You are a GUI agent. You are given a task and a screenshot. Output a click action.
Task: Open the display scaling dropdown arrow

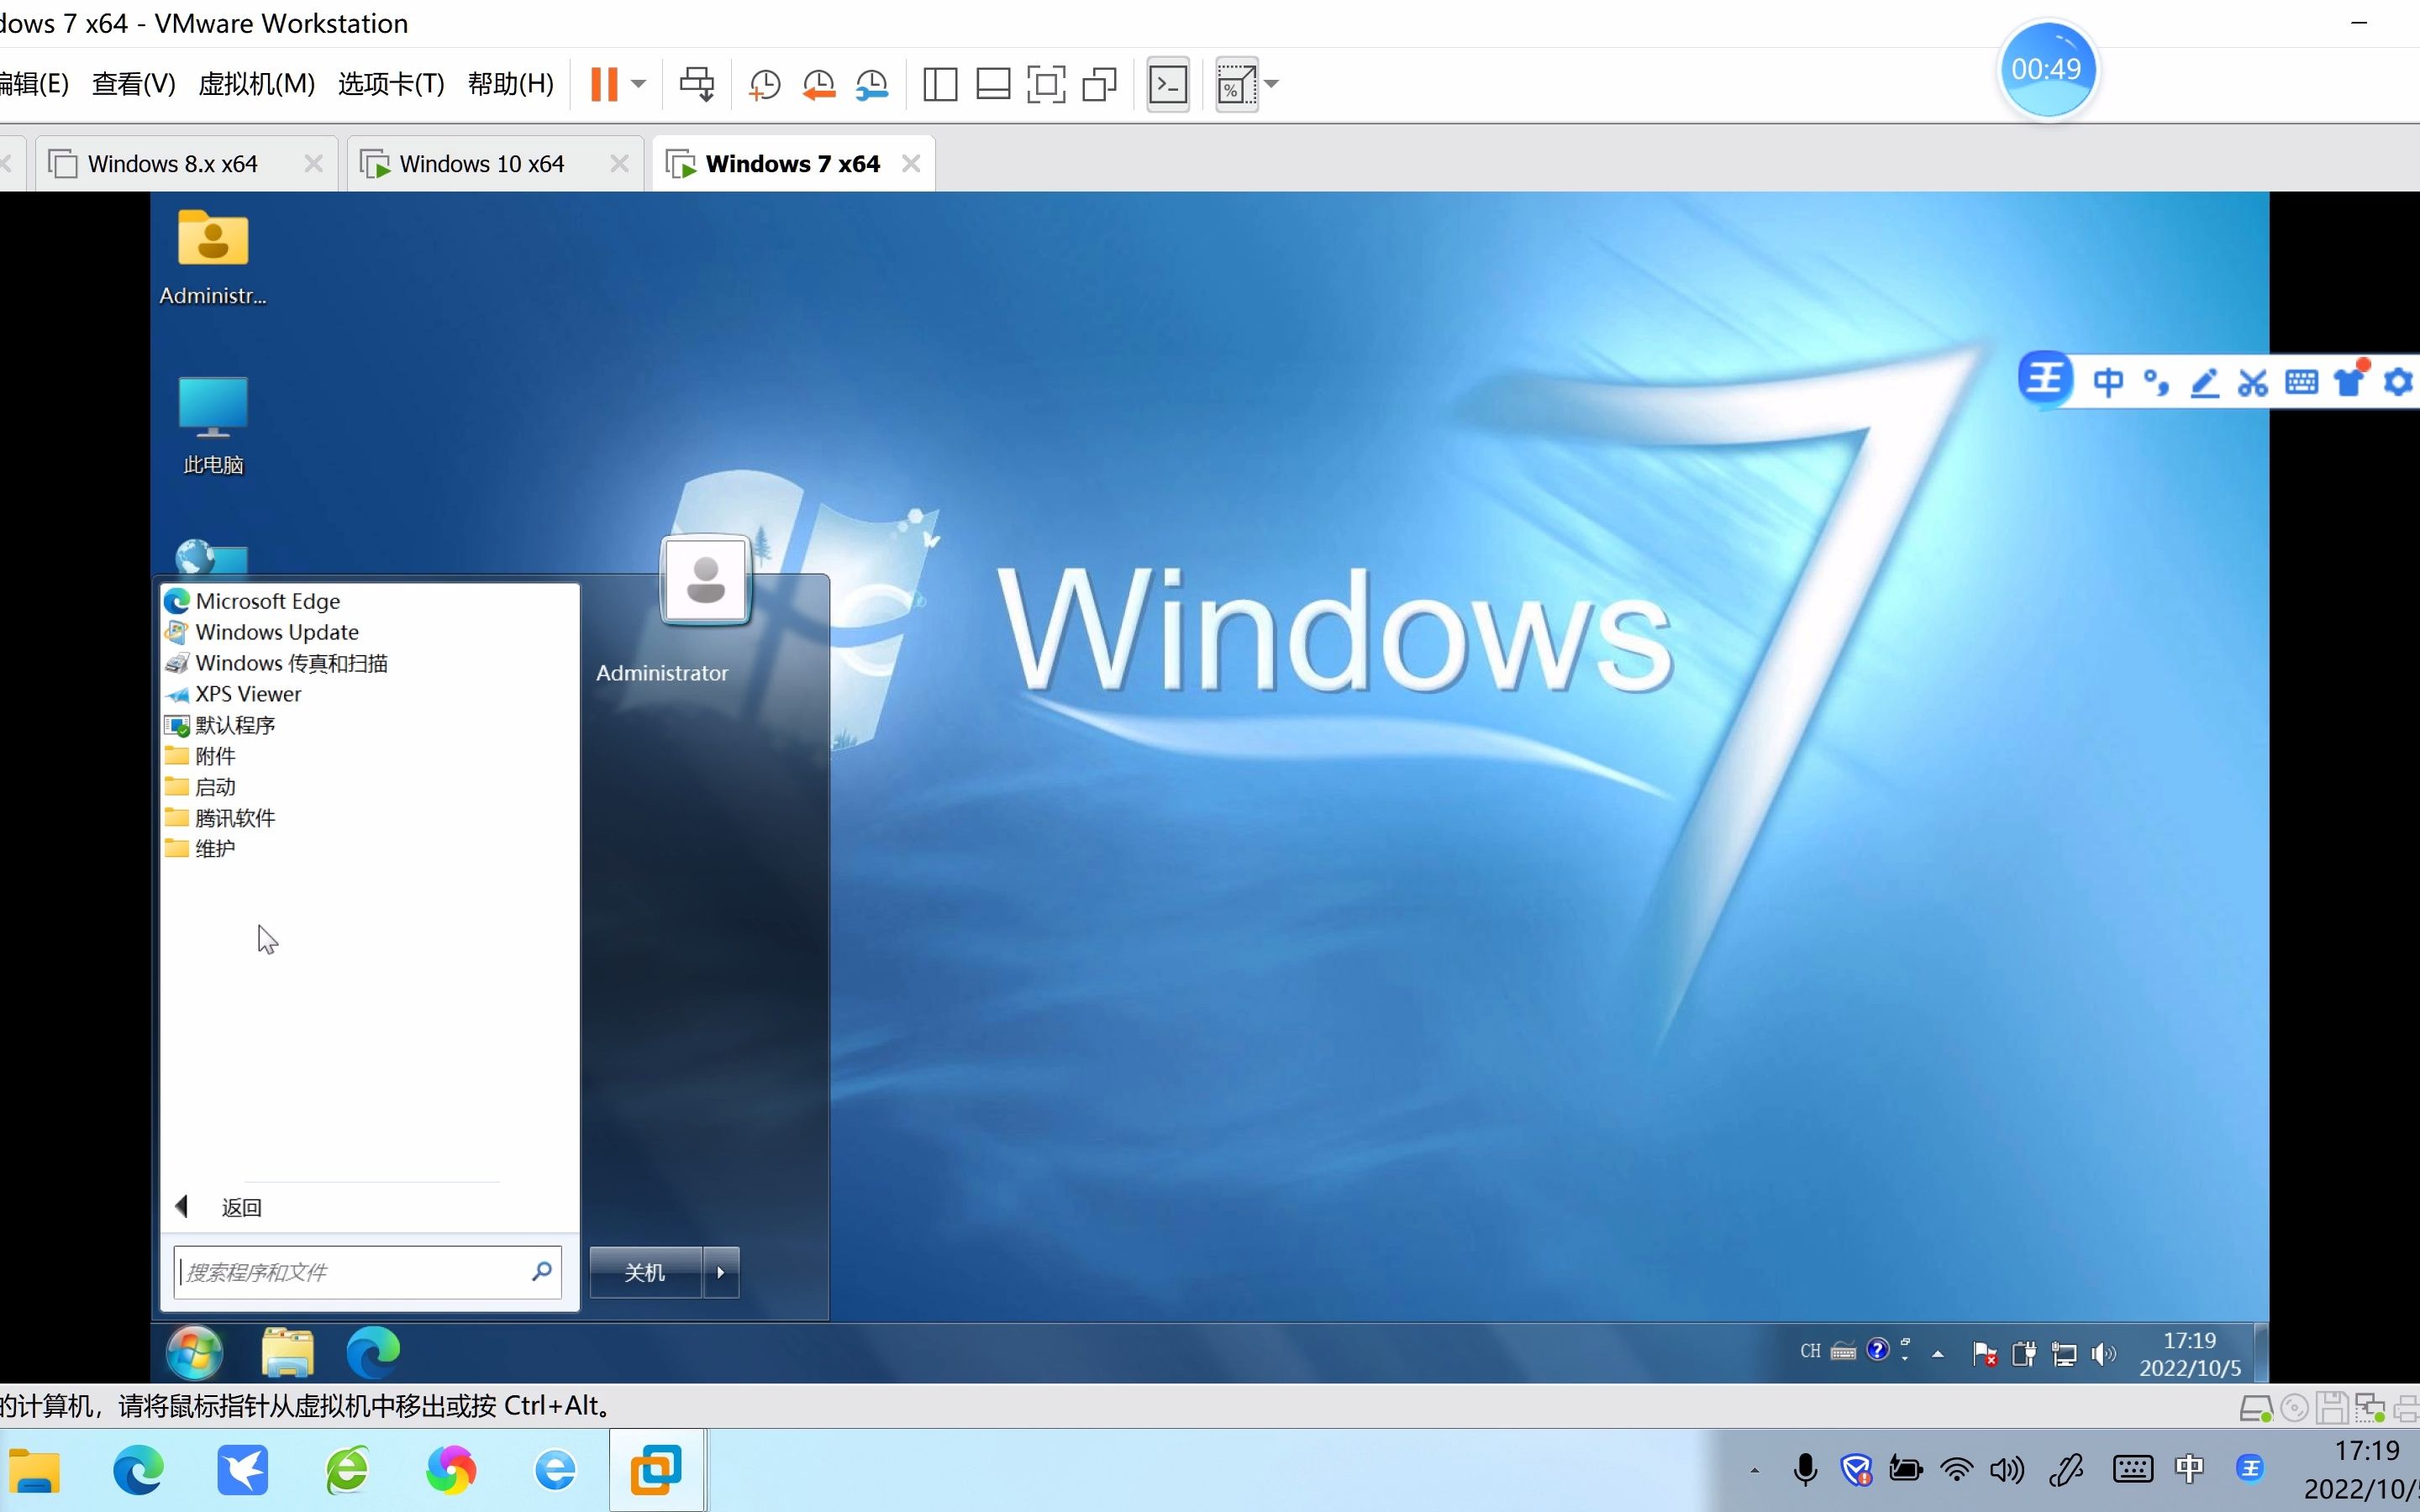1273,84
